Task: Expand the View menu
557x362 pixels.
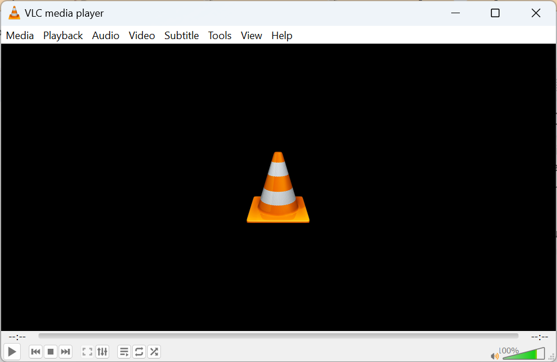Action: (x=251, y=35)
